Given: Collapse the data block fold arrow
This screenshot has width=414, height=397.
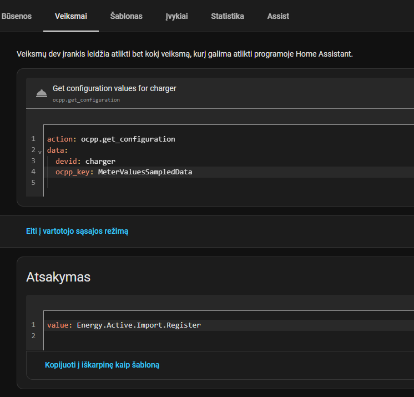Looking at the screenshot, I should [40, 151].
